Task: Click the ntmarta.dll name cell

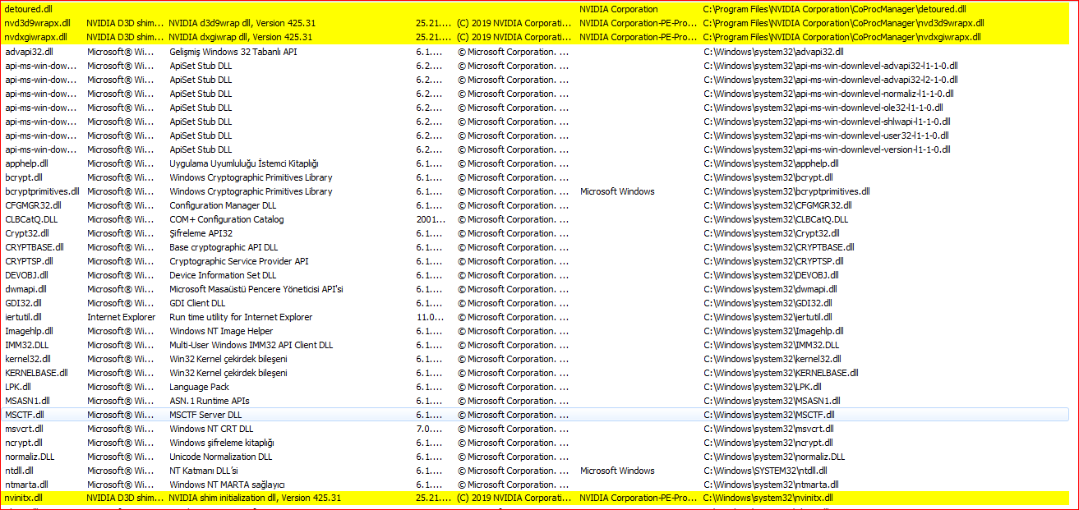Action: [27, 485]
